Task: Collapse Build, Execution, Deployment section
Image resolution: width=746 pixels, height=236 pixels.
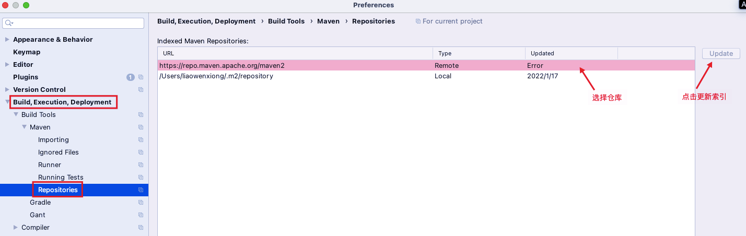Action: (7, 102)
